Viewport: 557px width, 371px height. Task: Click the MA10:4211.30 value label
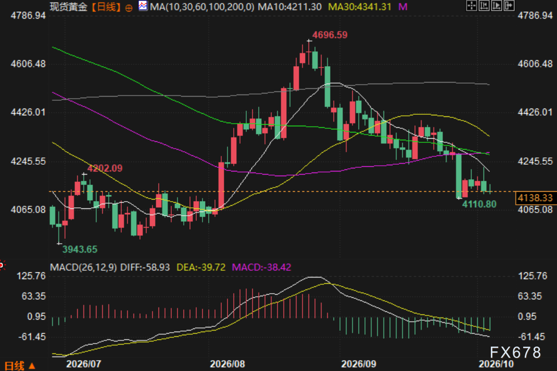(x=289, y=7)
